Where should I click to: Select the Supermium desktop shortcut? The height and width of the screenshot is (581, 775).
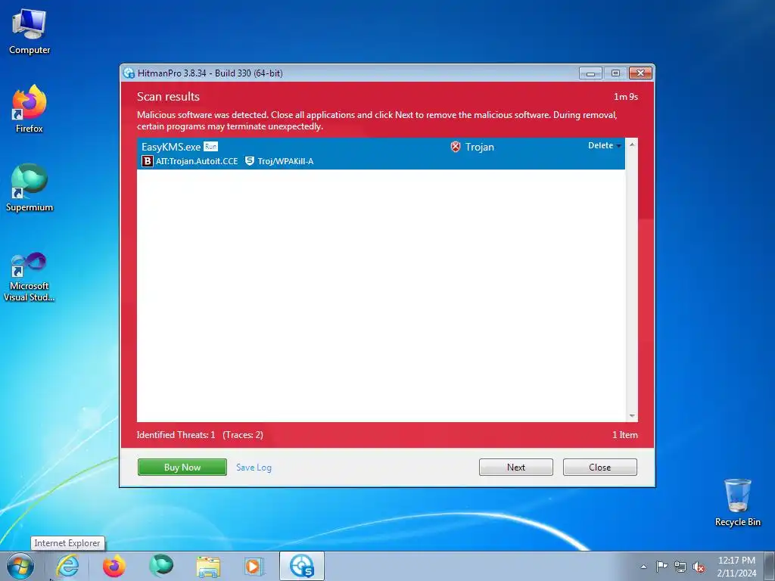coord(30,188)
